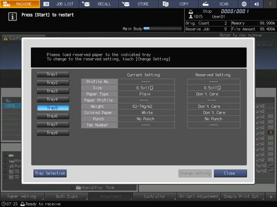Click the right arrow at bottom bar
Screen dimensions: 277x207
pyautogui.click(x=271, y=197)
